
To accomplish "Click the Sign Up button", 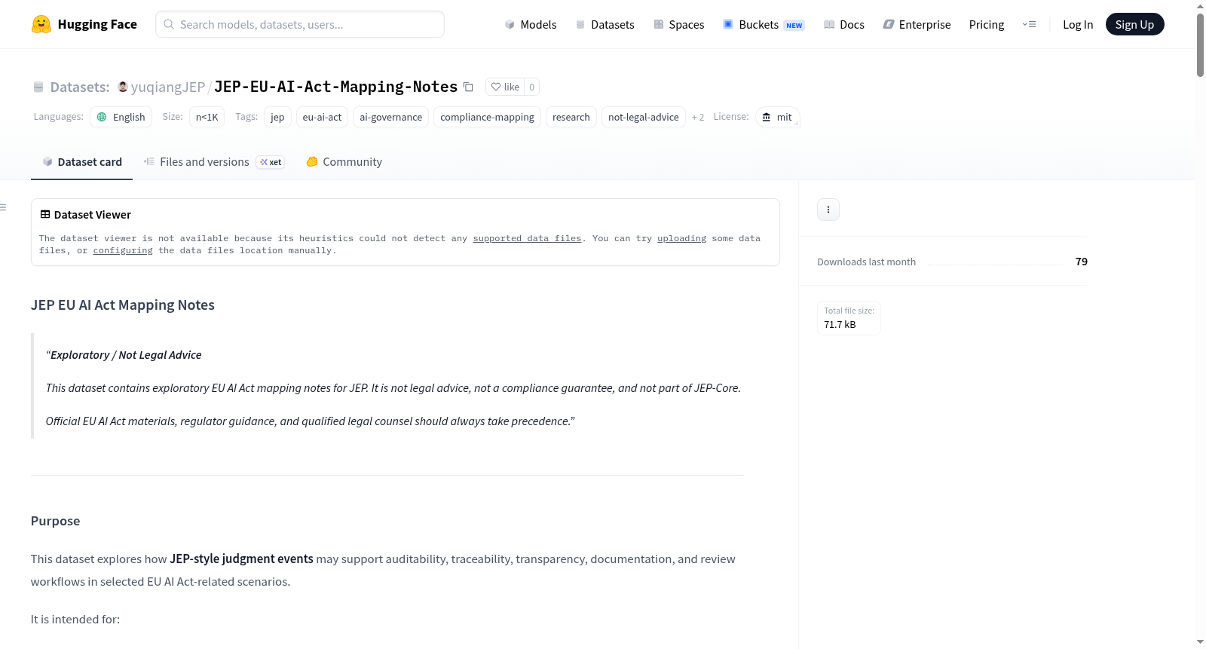I will tap(1134, 24).
